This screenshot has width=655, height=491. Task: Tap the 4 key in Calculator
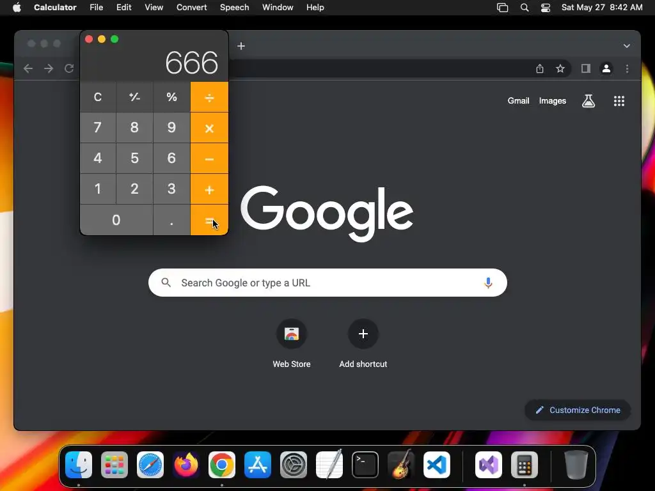[x=98, y=159]
